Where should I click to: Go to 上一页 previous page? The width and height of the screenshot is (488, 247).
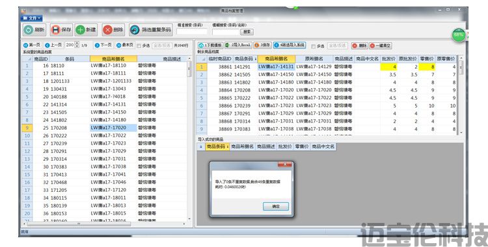click(53, 45)
